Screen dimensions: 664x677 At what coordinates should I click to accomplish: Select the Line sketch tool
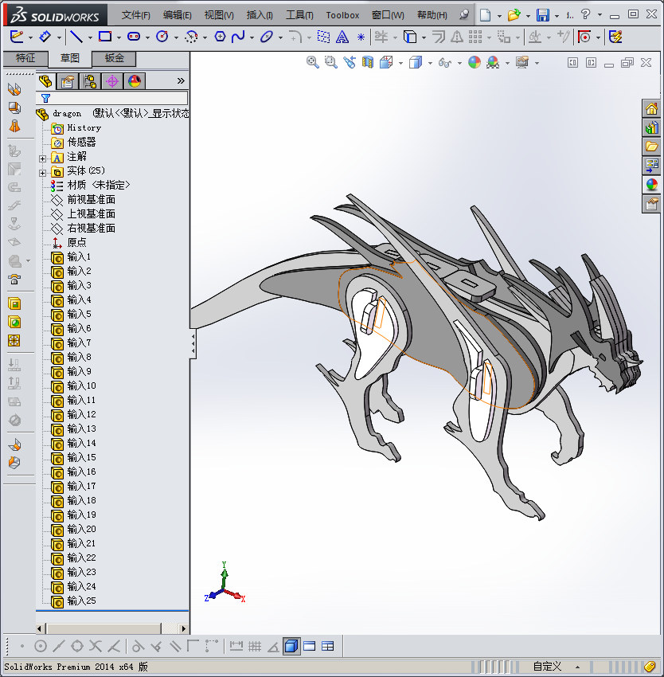tap(76, 37)
